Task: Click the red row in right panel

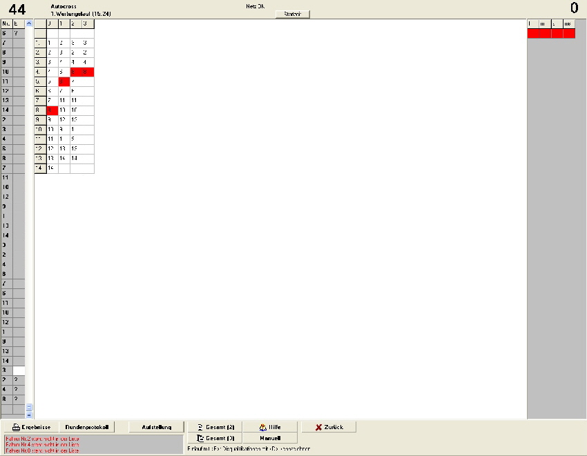Action: click(550, 34)
